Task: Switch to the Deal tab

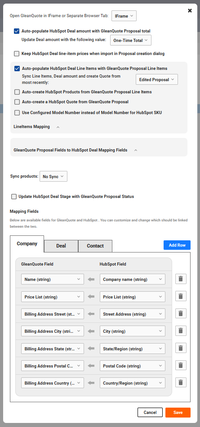Action: (x=61, y=246)
